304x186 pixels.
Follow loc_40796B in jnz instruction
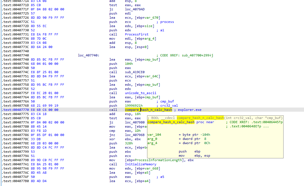135,135
